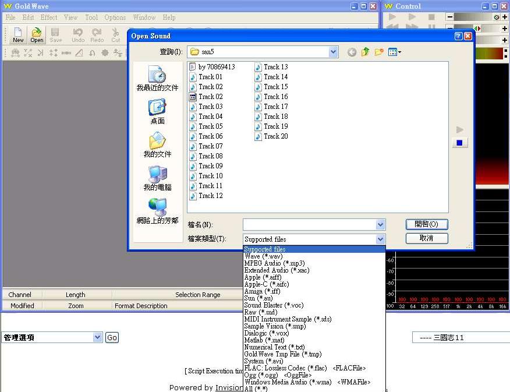Open the Options menu
This screenshot has height=392, width=510.
(x=115, y=17)
